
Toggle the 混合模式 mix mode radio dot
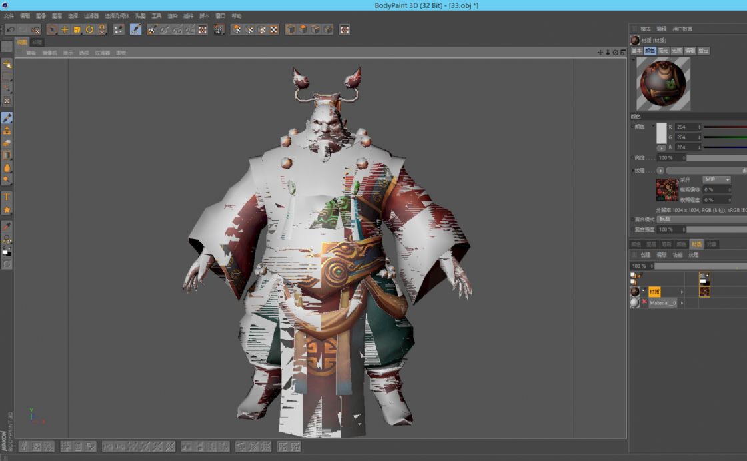tap(632, 219)
